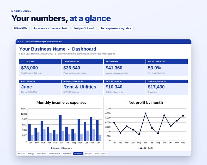
Task: Click the September data point on net profit line
Action: (164, 115)
